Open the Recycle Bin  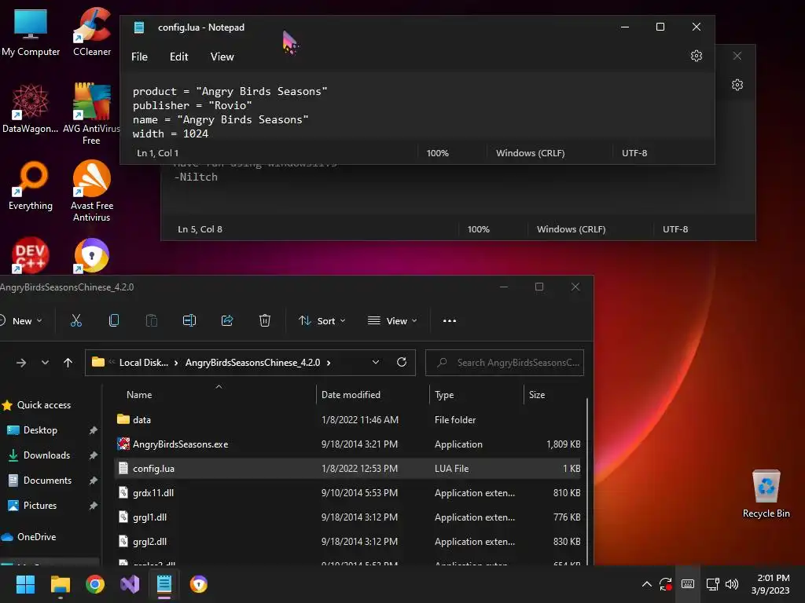coord(766,494)
